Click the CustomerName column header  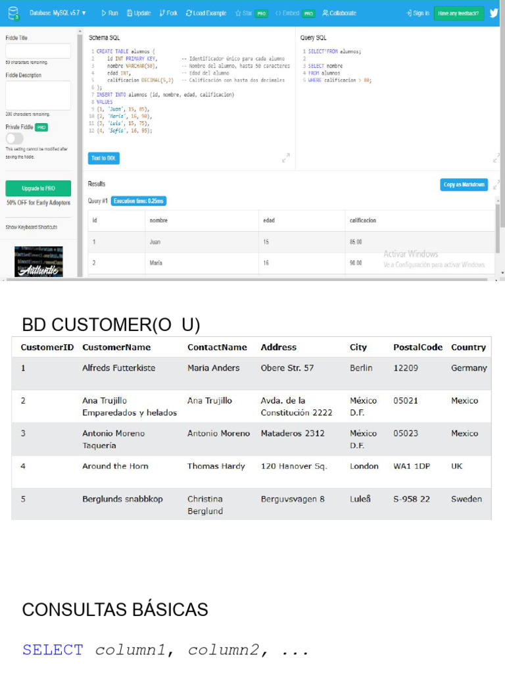(116, 347)
